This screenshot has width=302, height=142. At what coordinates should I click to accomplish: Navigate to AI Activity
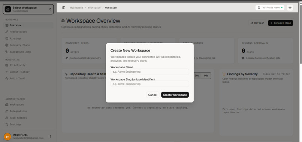[x=28, y=65]
